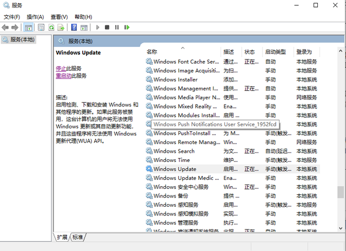
Task: Open the 帮助(H) menu
Action: [x=83, y=17]
